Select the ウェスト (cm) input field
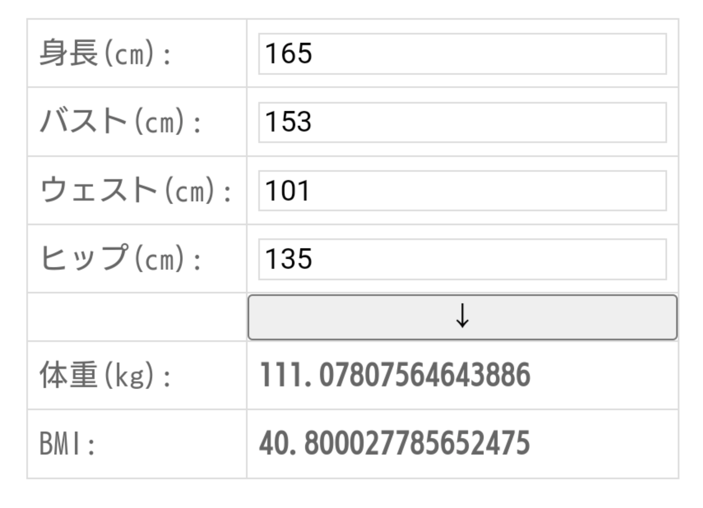This screenshot has height=508, width=703. (x=462, y=191)
